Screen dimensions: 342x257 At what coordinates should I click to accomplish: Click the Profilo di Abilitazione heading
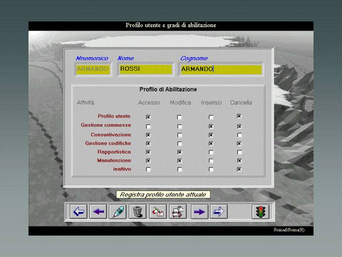pyautogui.click(x=168, y=89)
